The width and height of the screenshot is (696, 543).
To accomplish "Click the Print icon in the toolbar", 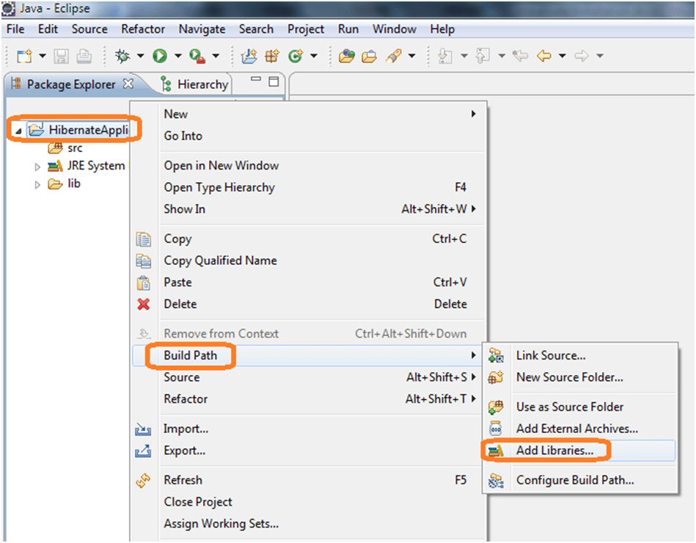I will [x=83, y=56].
